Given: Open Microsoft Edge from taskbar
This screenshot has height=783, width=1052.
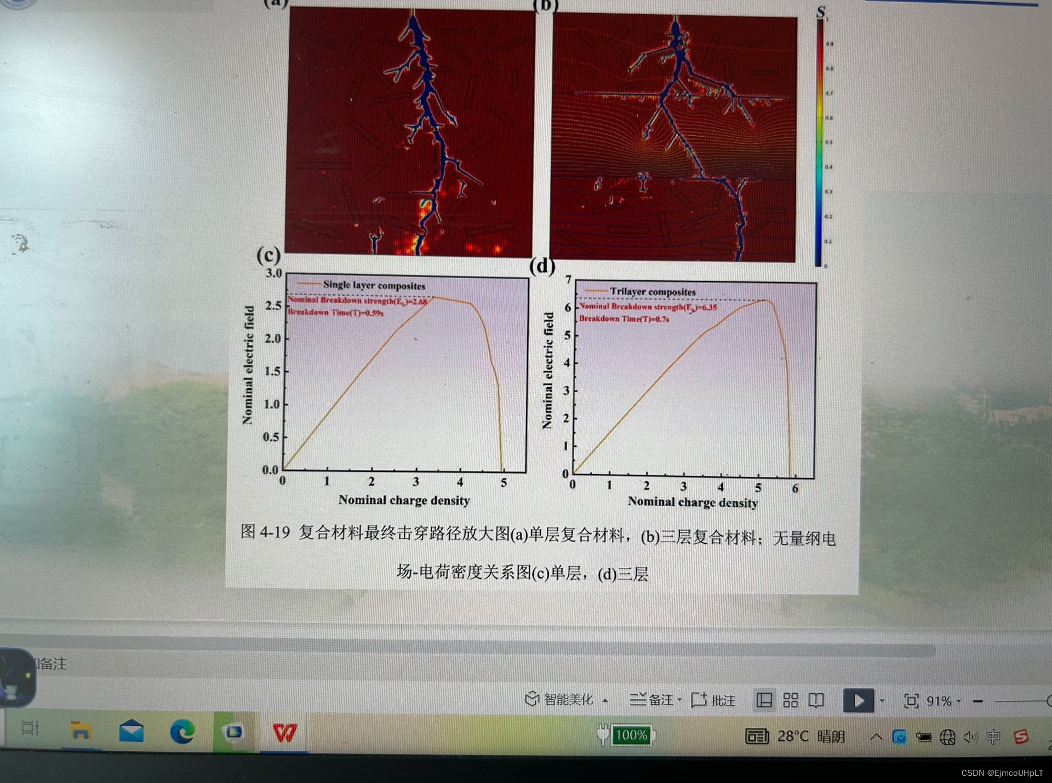Looking at the screenshot, I should pyautogui.click(x=182, y=732).
